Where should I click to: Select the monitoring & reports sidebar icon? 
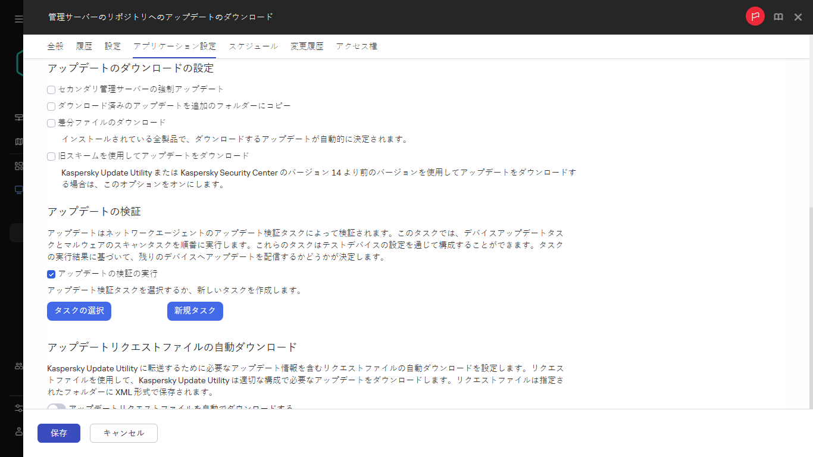(18, 142)
